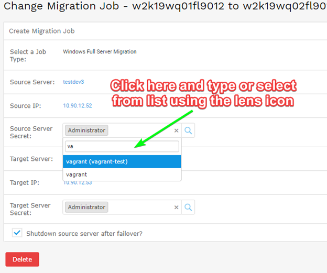The height and width of the screenshot is (273, 327).
Task: Click the lens icon beside Source Server Secret
Action: tap(189, 130)
